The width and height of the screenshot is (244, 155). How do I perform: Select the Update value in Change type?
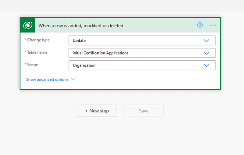[79, 40]
